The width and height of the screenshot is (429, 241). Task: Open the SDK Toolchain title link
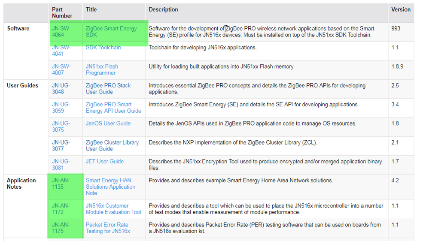[x=103, y=48]
